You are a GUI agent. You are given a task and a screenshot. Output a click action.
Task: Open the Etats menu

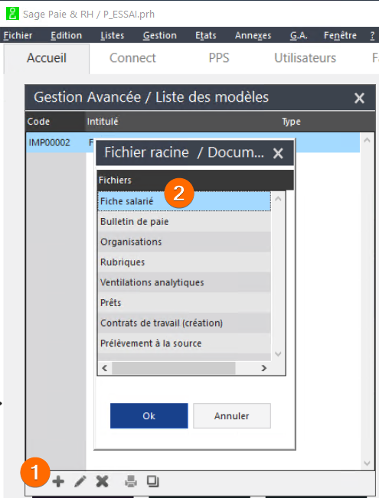tap(205, 35)
